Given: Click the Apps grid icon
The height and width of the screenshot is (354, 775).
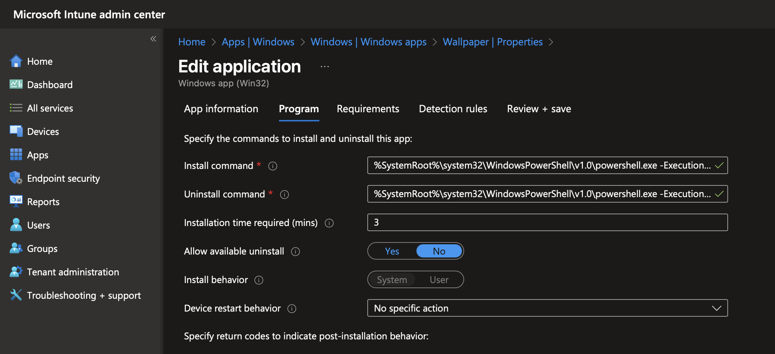Looking at the screenshot, I should [16, 155].
